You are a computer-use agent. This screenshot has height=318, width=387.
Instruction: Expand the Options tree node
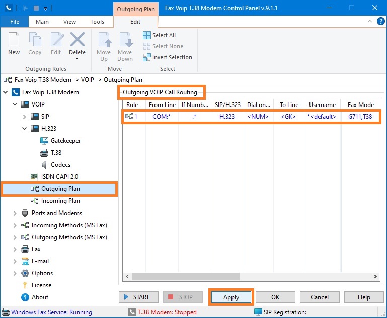pos(15,273)
